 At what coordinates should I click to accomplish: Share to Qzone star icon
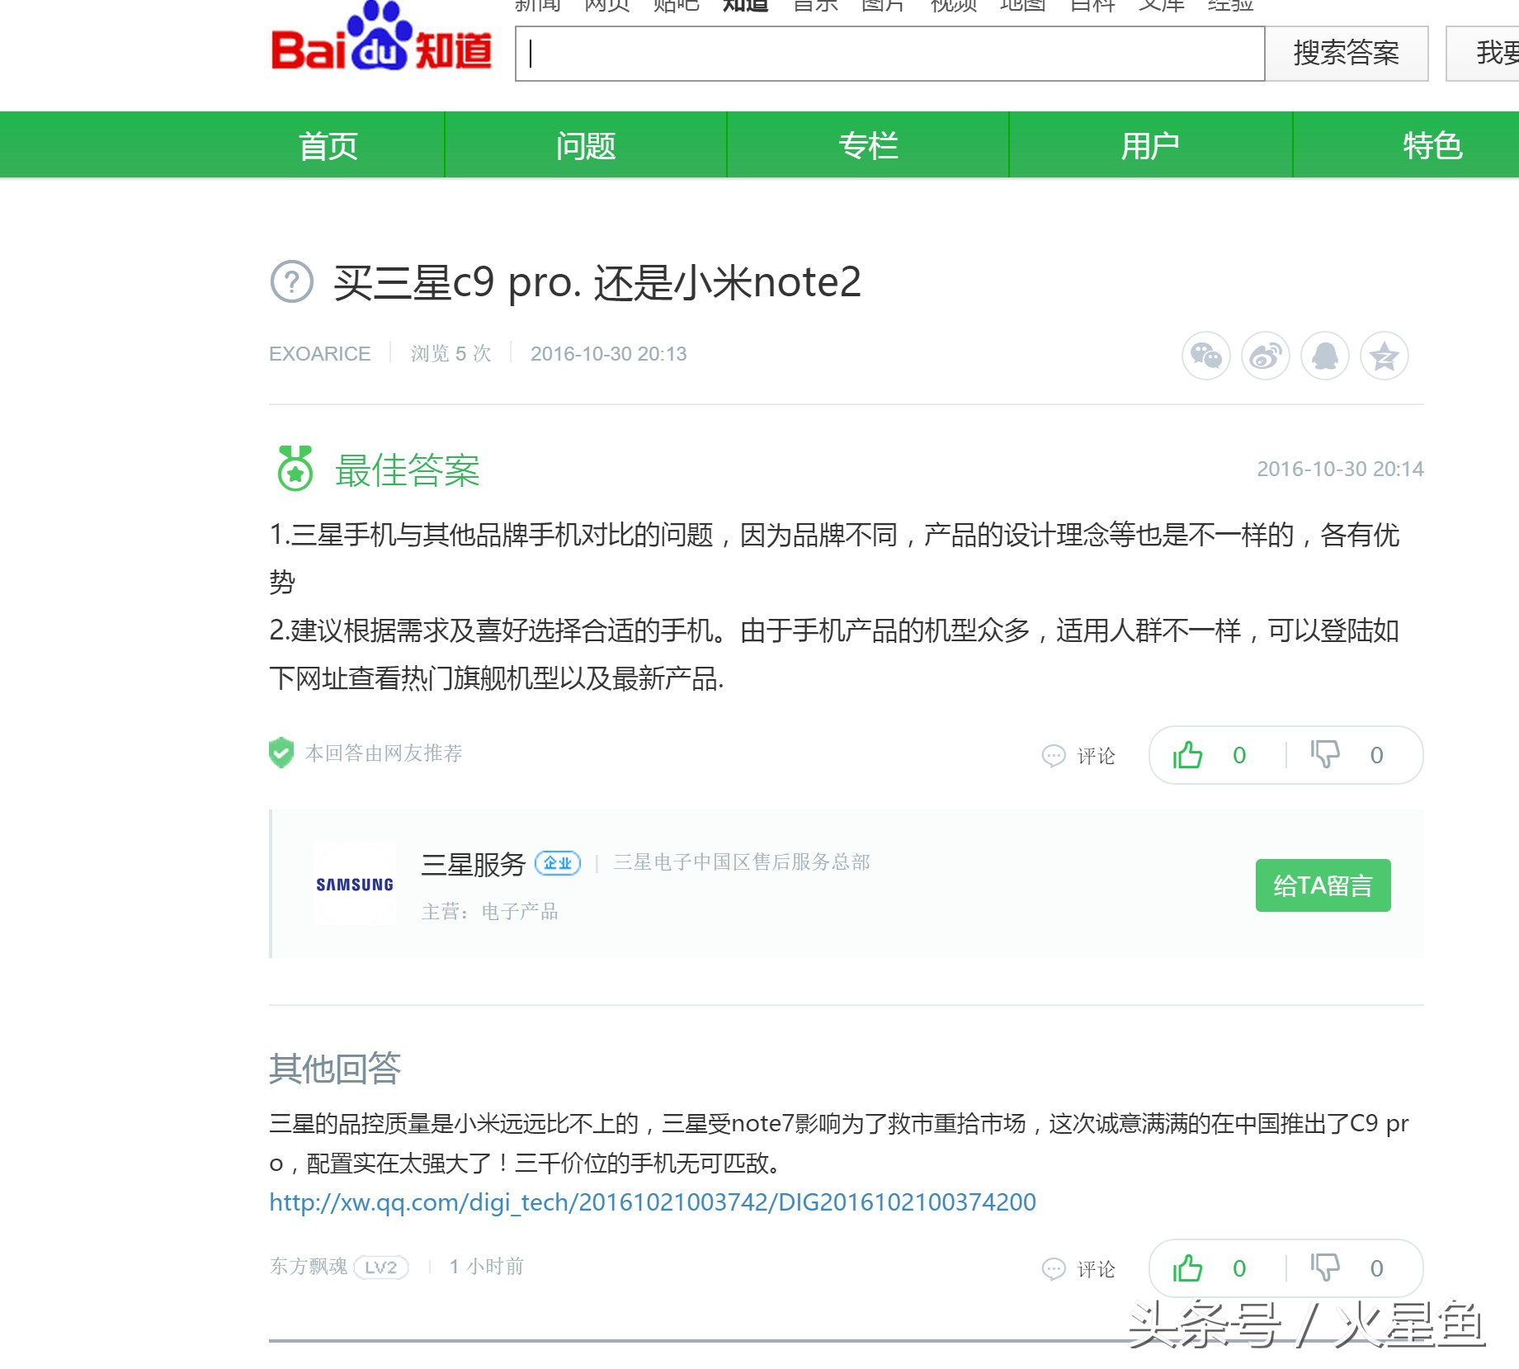pyautogui.click(x=1385, y=356)
